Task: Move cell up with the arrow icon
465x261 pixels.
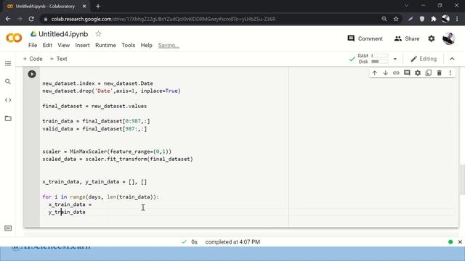Action: pyautogui.click(x=375, y=72)
